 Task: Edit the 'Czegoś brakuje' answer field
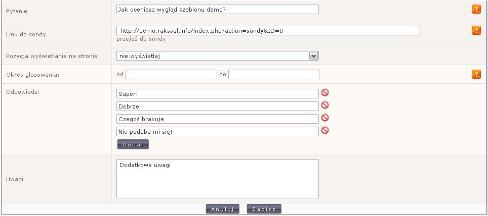pyautogui.click(x=218, y=119)
